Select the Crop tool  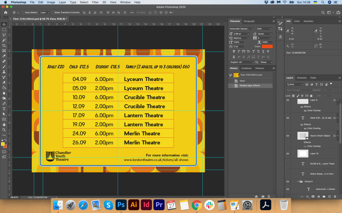[x=4, y=46]
